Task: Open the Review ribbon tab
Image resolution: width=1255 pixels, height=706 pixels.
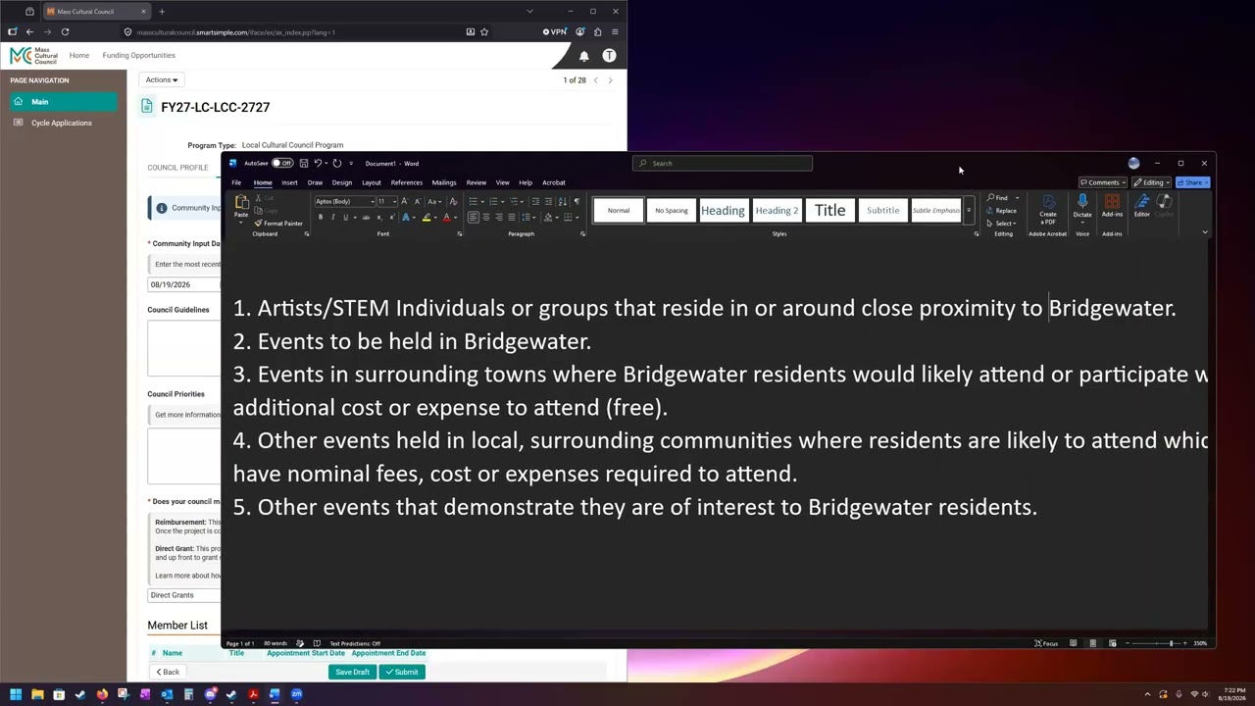Action: [477, 182]
